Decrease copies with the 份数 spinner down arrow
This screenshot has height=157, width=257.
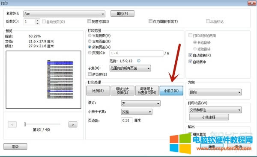pos(38,23)
